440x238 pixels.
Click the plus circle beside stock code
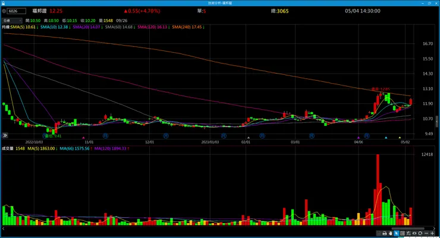point(4,11)
